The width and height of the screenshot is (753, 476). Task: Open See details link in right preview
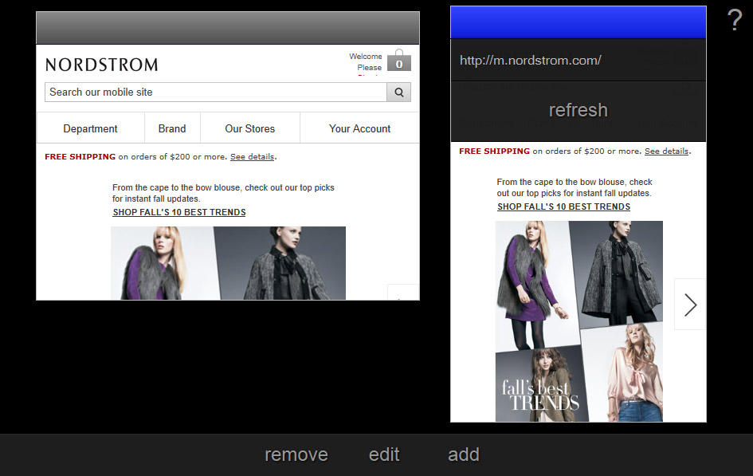pos(667,151)
